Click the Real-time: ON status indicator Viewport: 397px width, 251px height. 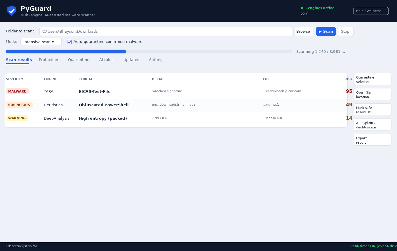(x=374, y=246)
